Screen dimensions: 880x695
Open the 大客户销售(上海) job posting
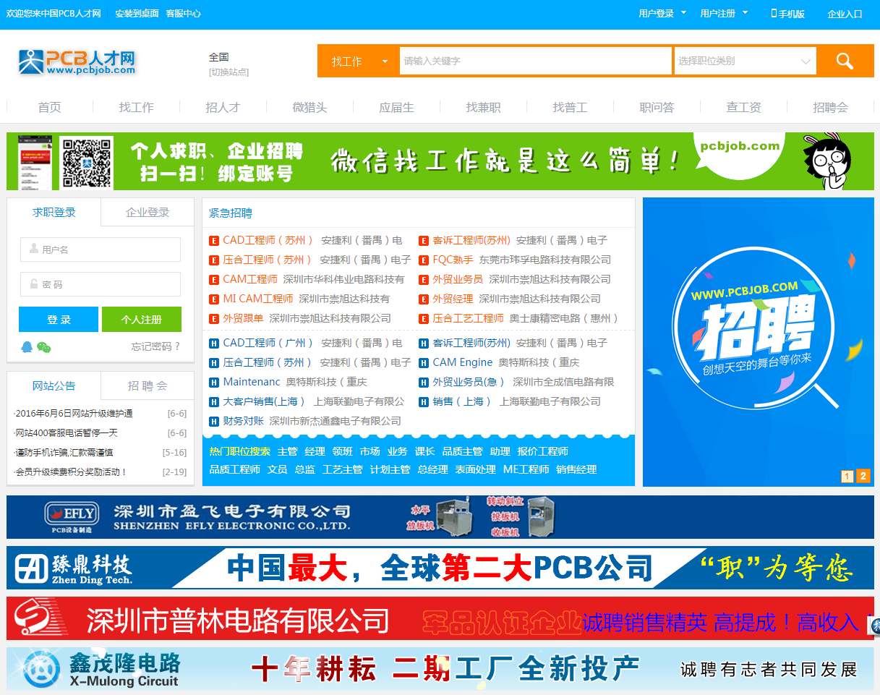(x=265, y=402)
